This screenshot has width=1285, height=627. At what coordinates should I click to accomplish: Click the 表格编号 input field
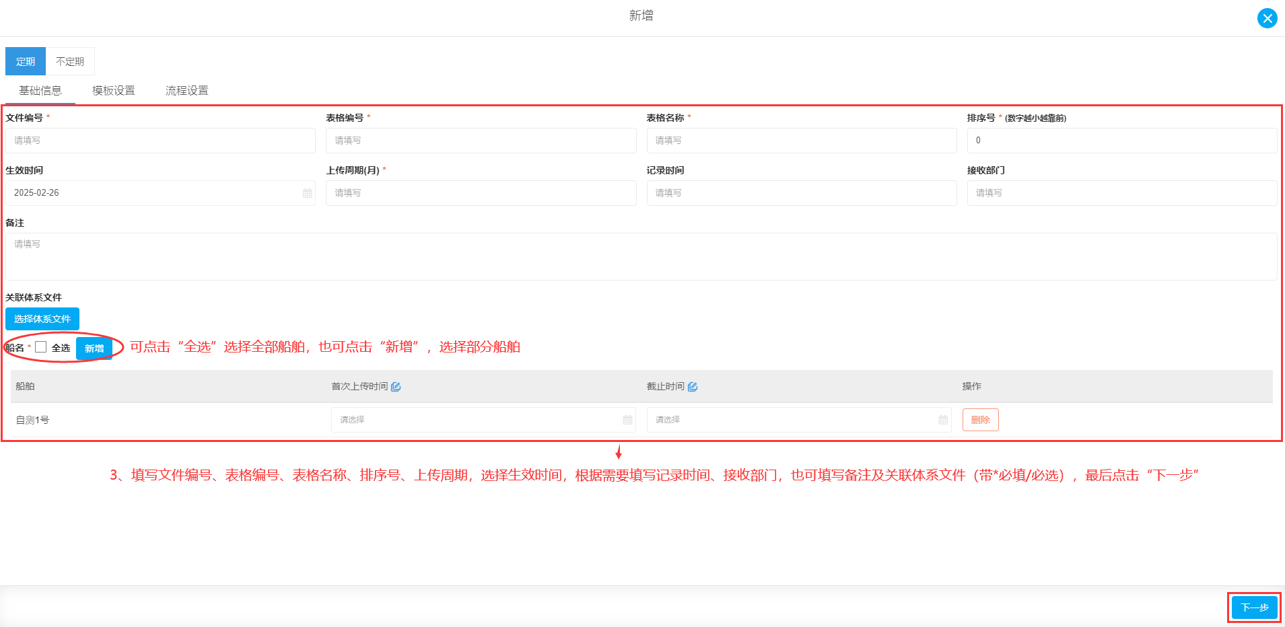tap(481, 141)
